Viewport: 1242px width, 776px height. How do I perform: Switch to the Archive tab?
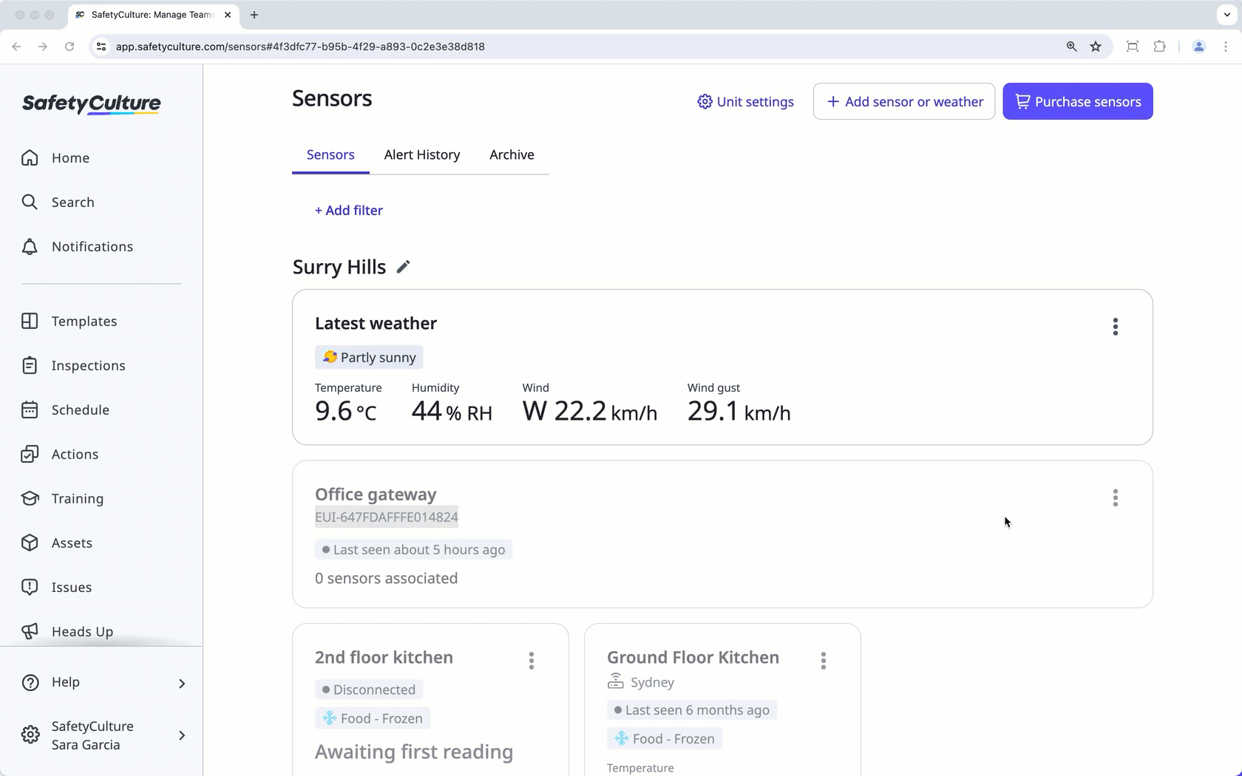pyautogui.click(x=512, y=155)
